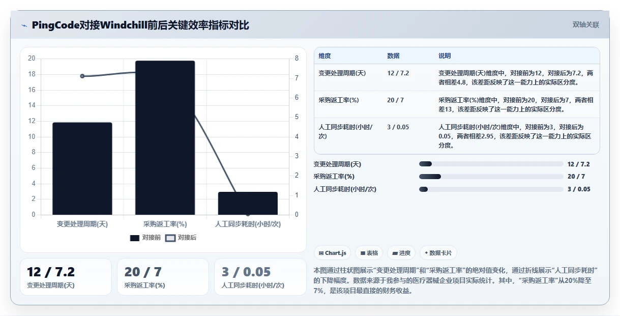Open the 20 / 7 summary card
Screen dimensions: 620x316
coord(163,277)
